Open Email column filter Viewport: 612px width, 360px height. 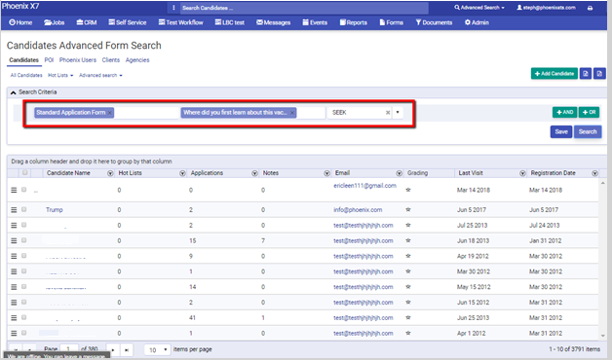(x=399, y=173)
